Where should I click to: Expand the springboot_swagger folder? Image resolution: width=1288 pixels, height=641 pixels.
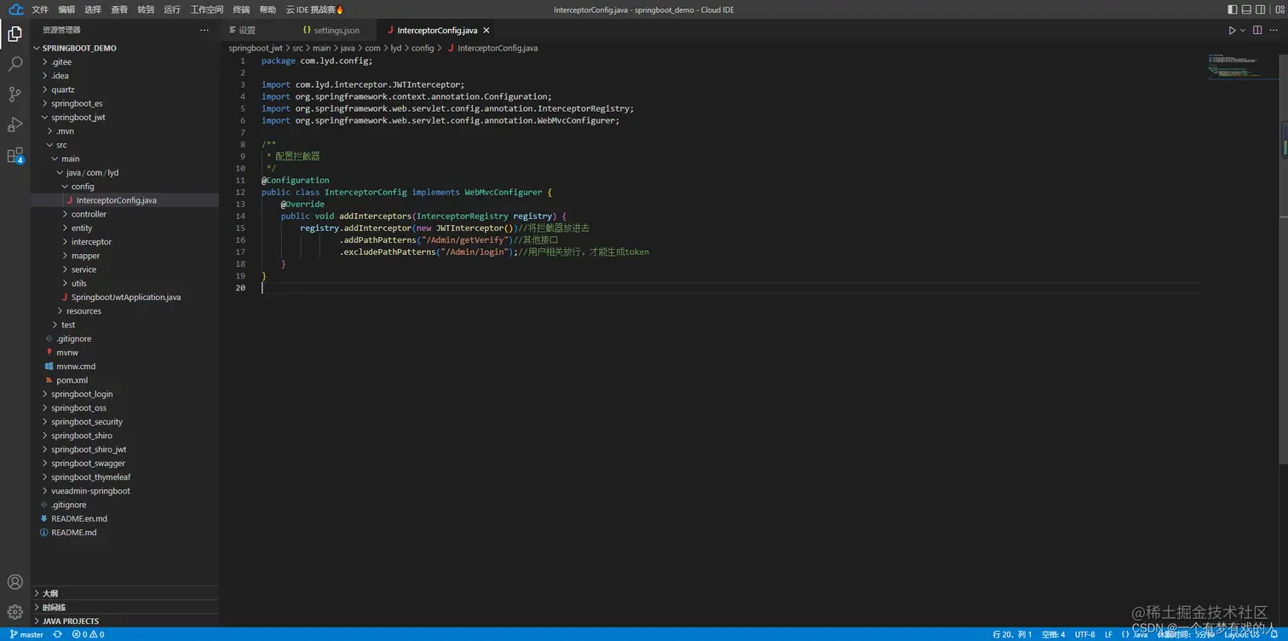125,463
